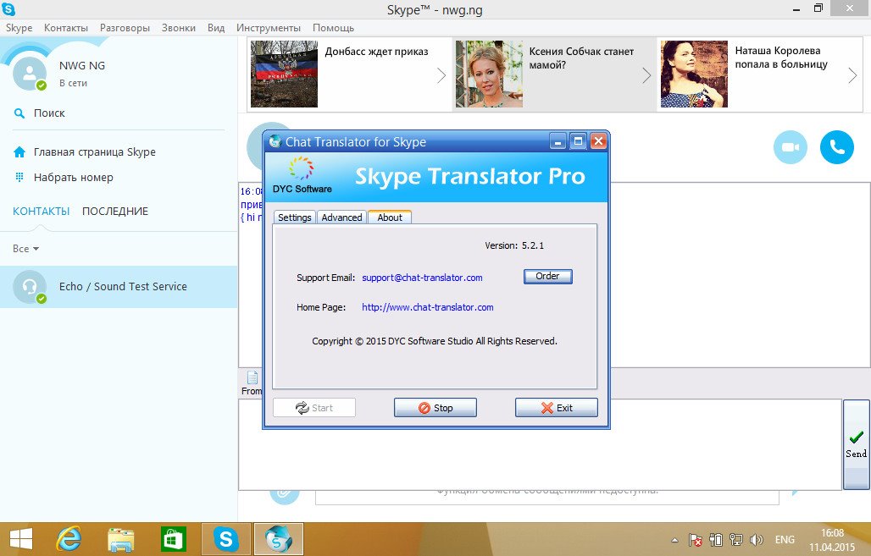871x556 pixels.
Task: Open Windows Start menu
Action: point(21,539)
